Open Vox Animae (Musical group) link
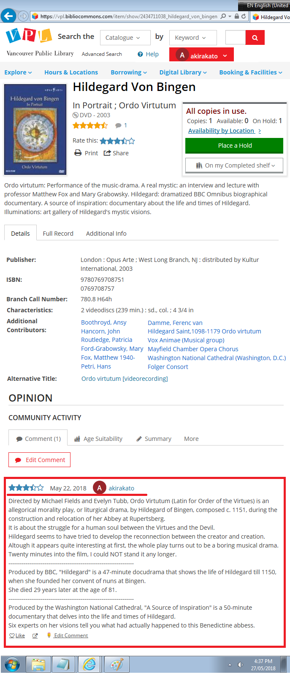Image resolution: width=290 pixels, height=677 pixels. (186, 340)
